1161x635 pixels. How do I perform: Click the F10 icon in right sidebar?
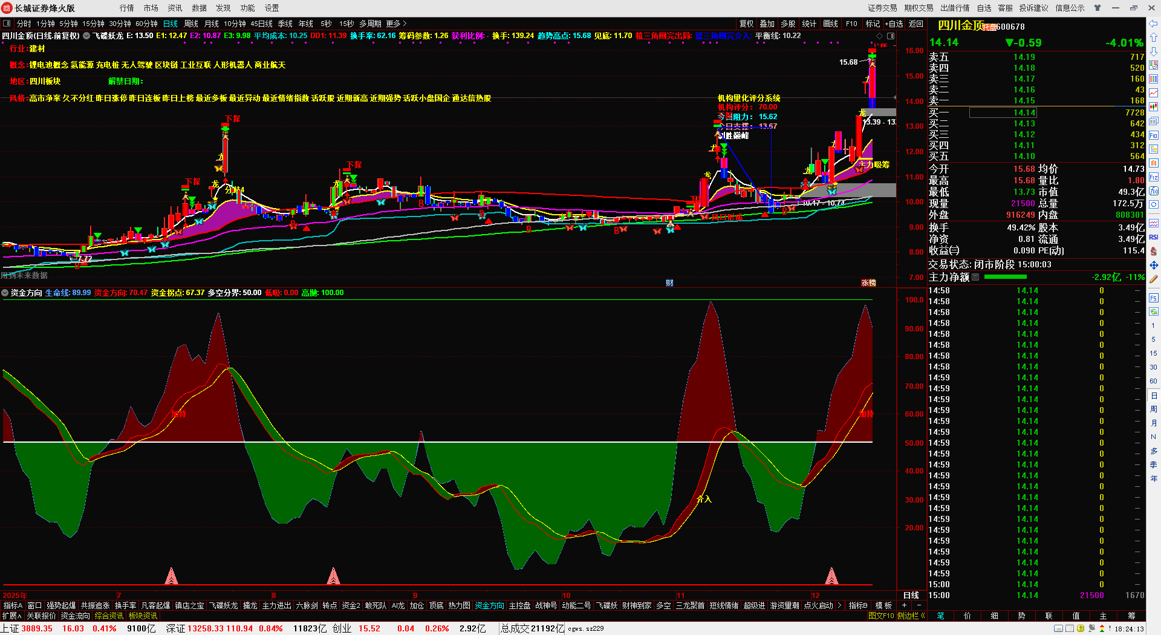[1154, 135]
